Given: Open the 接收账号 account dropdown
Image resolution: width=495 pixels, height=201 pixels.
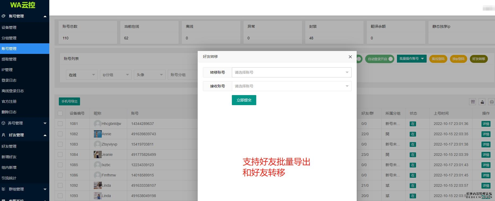Looking at the screenshot, I should coord(291,86).
